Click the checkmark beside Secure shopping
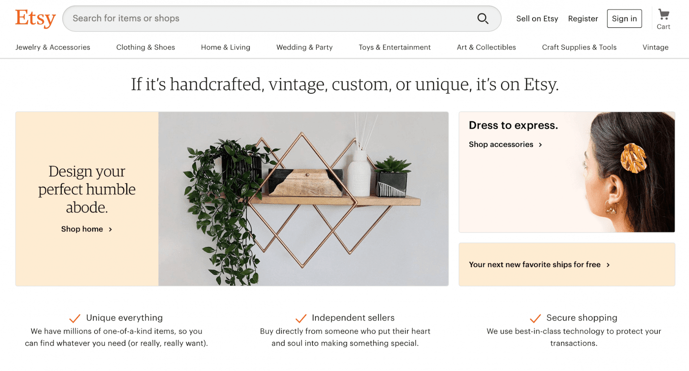Screen dimensions: 689x371 tap(535, 318)
